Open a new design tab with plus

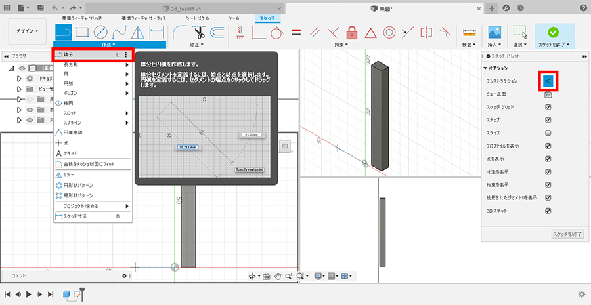click(491, 8)
